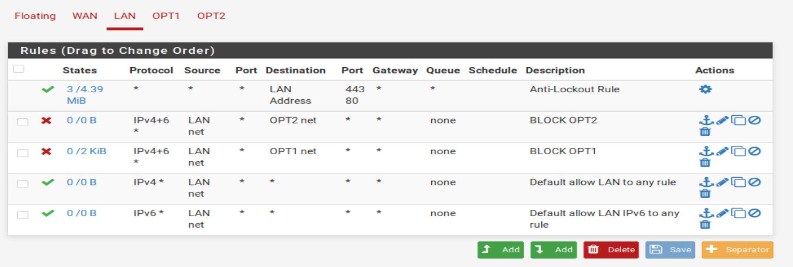Disable the BLOCK OPT2 rule
The image size is (793, 267).
coord(755,120)
